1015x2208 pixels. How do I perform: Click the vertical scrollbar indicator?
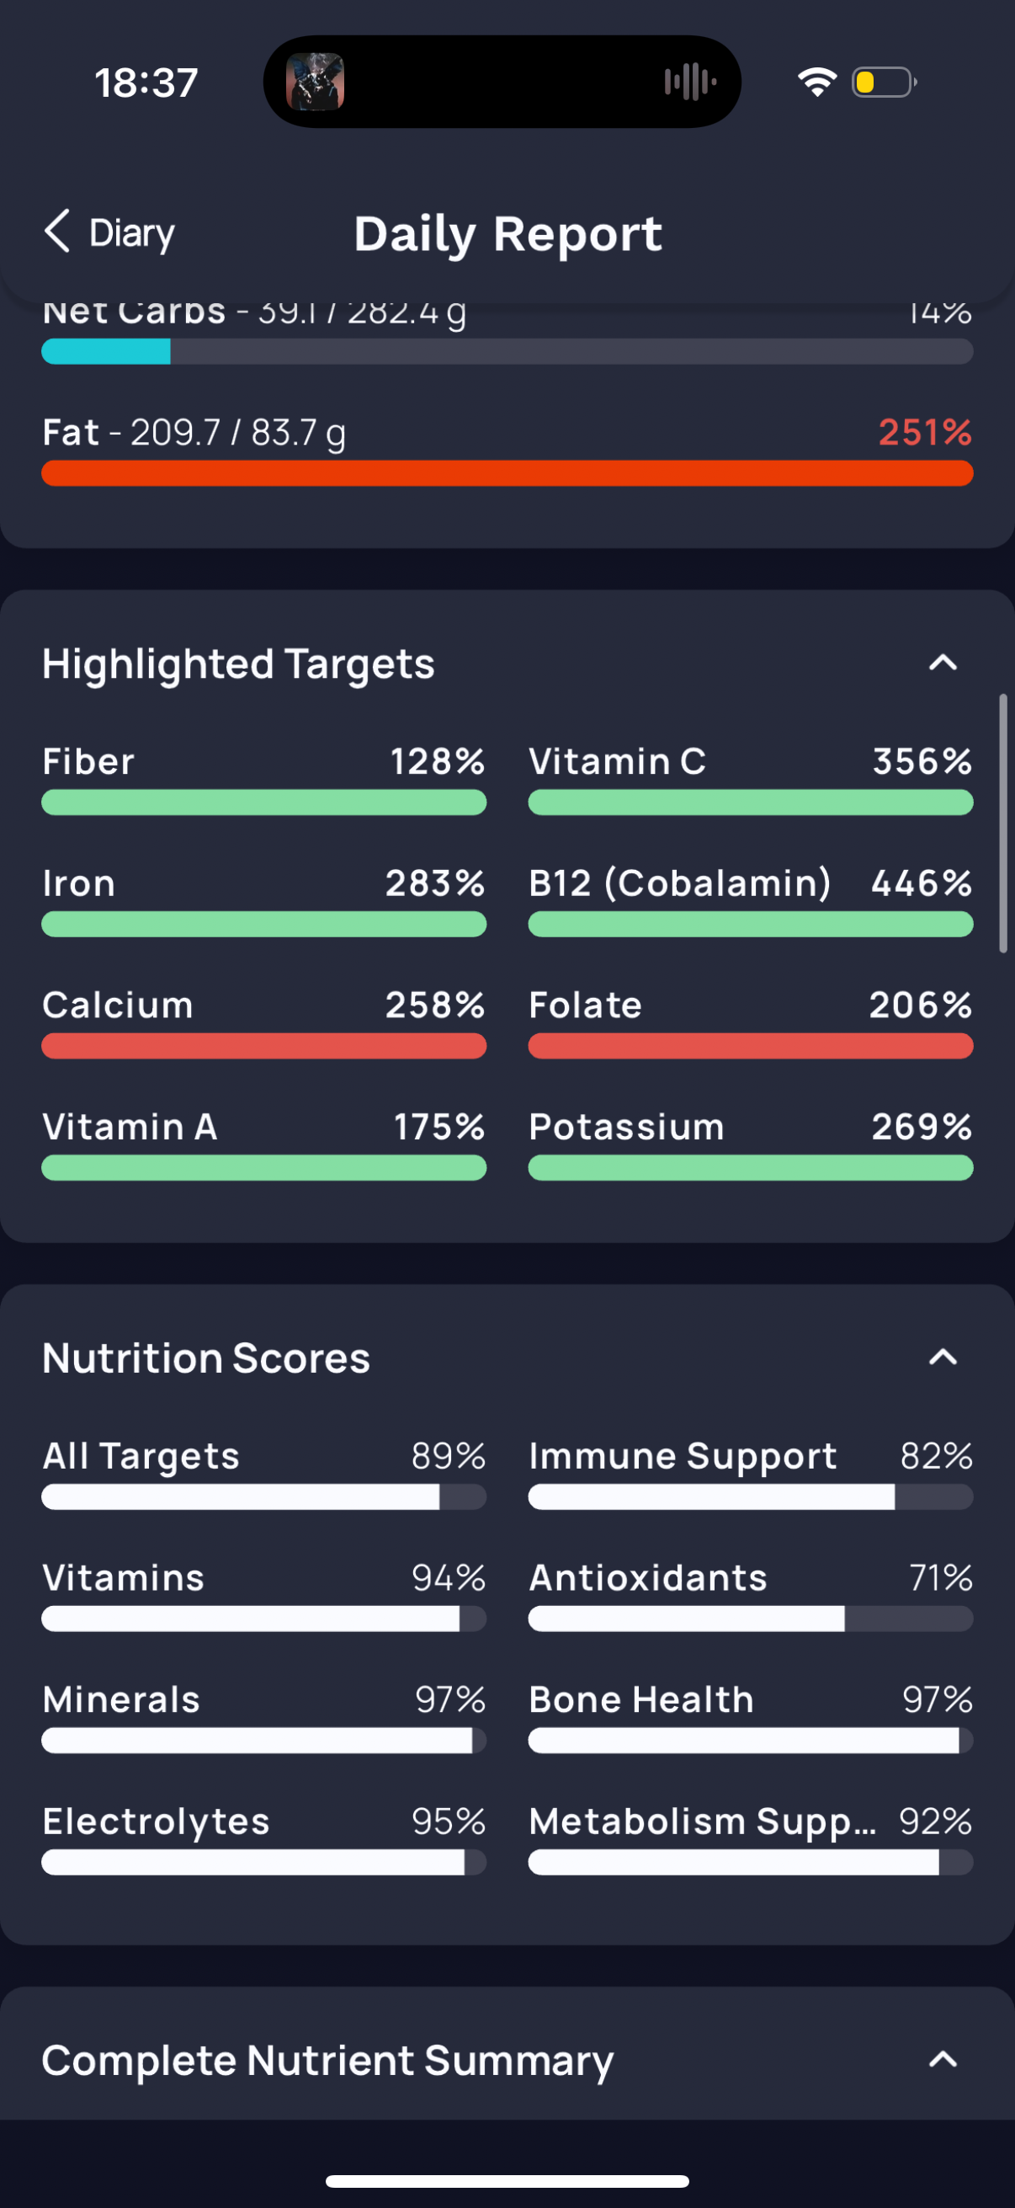click(x=1003, y=823)
